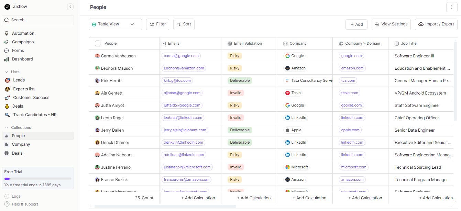The height and width of the screenshot is (211, 461).
Task: Select the Campaigns megaphone icon
Action: (7, 42)
